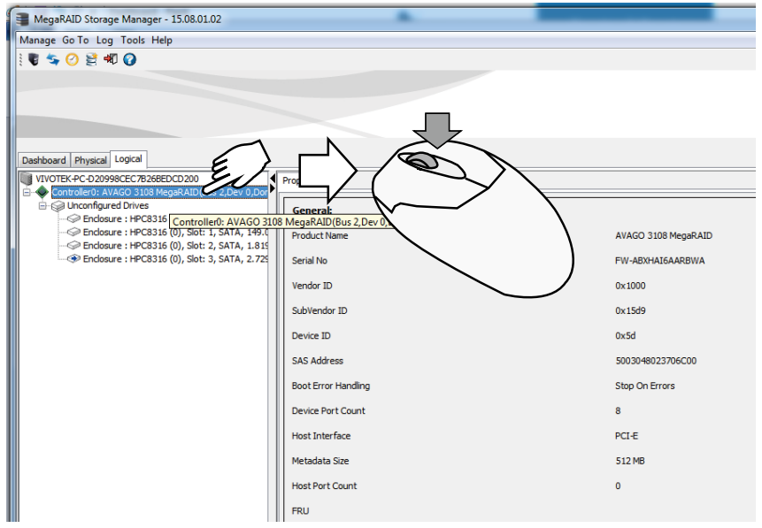Screen dimensions: 762x528
Task: Collapse the Controller0 tree node
Action: 27,192
